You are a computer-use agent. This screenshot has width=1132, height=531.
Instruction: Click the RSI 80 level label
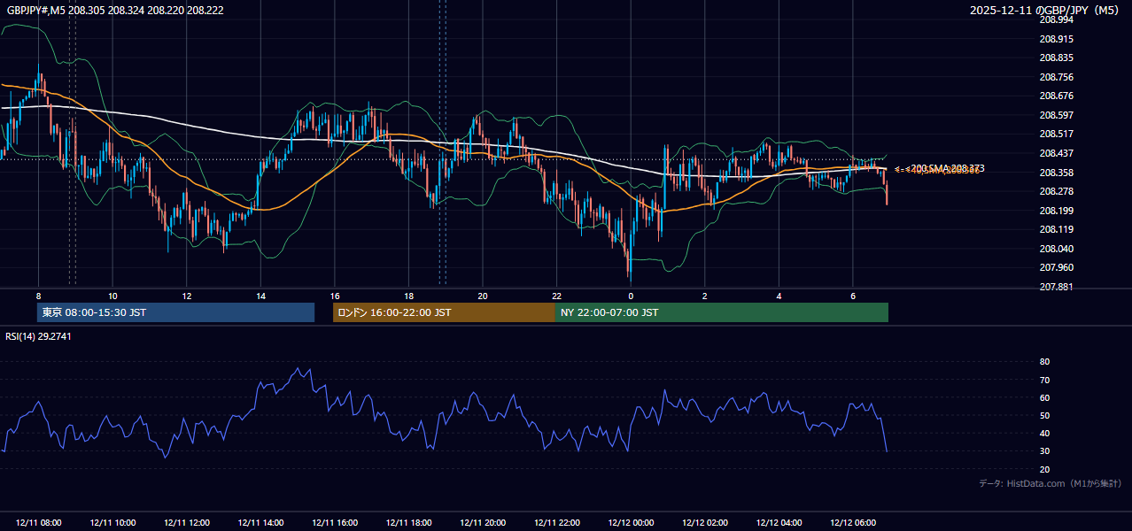1044,362
